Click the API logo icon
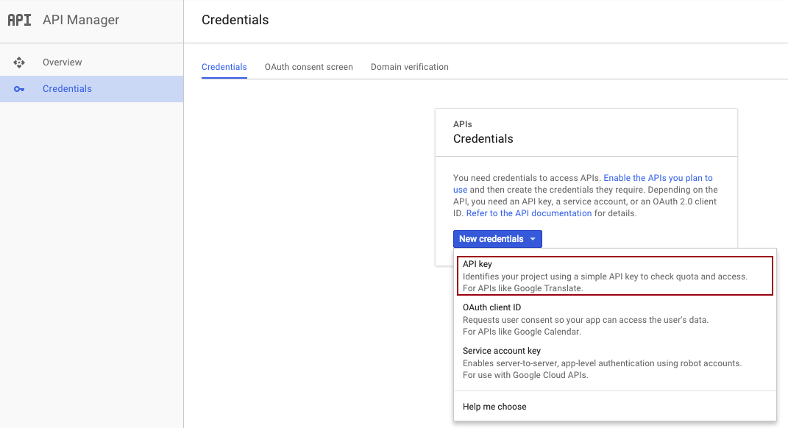The width and height of the screenshot is (788, 428). 20,20
